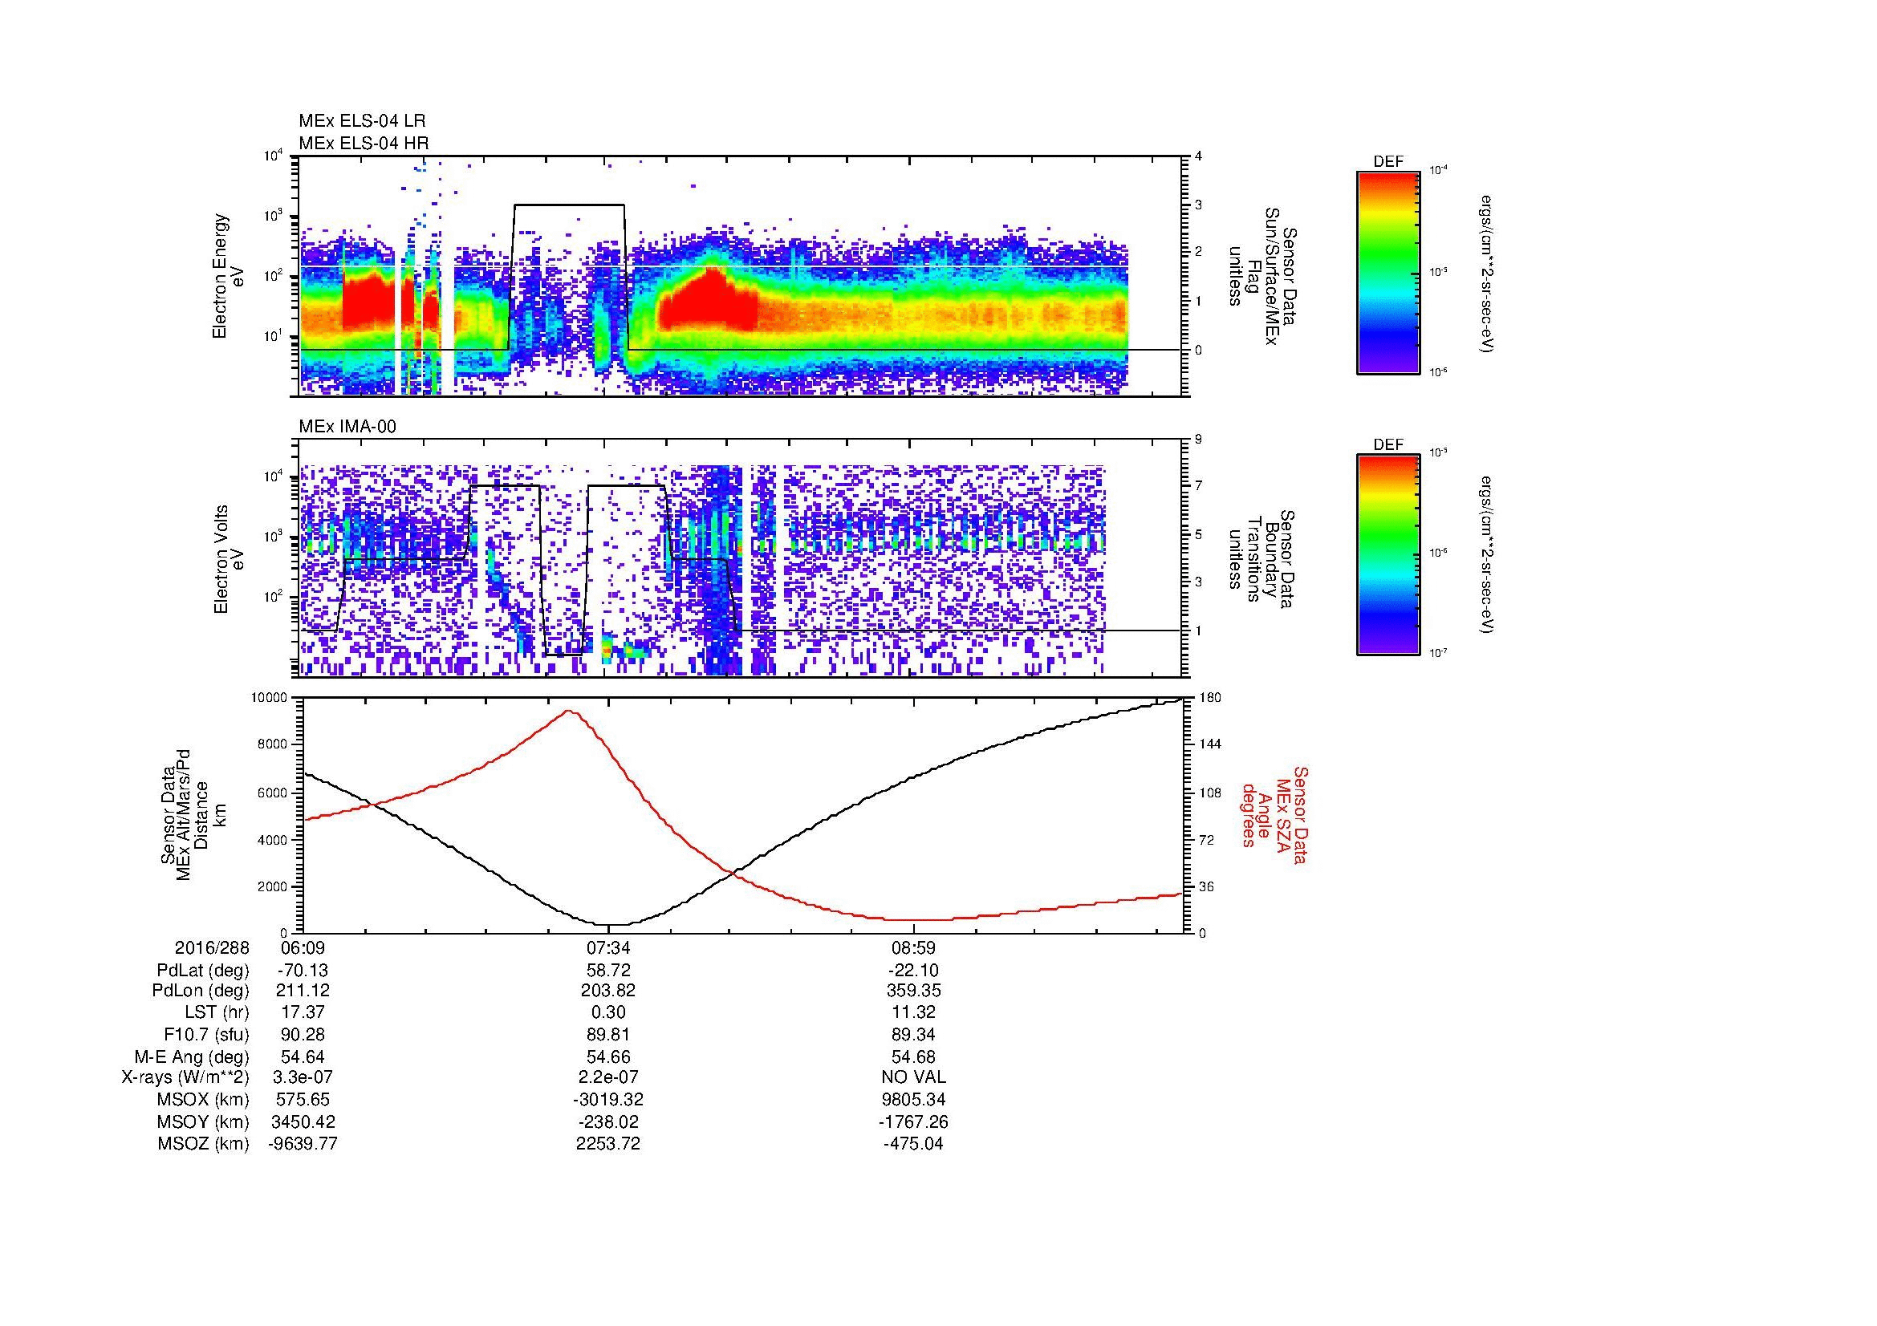Click the LST value '0.30'
Viewport: 1877px width, 1326px height.
click(608, 1012)
